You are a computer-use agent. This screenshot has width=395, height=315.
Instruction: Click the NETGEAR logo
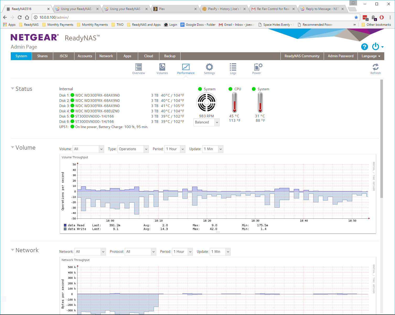[x=35, y=38]
